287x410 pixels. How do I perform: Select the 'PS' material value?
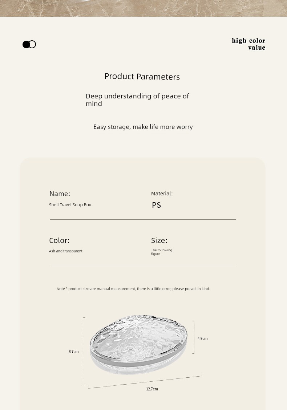(157, 205)
